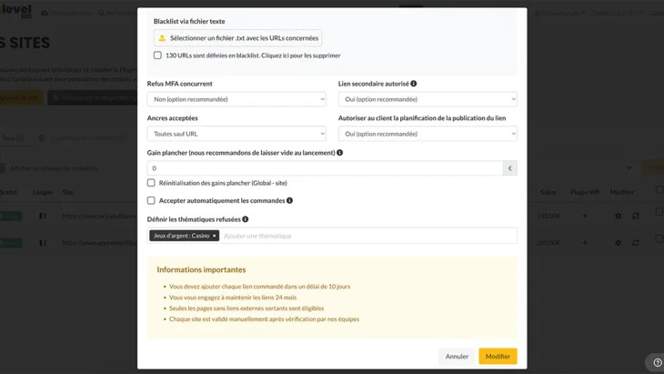
Task: Show info for Définir les thématiques refusées
Action: 246,219
